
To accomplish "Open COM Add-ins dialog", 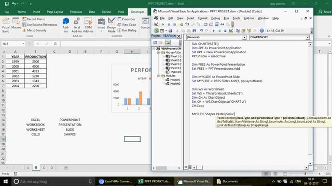I will (x=88, y=25).
